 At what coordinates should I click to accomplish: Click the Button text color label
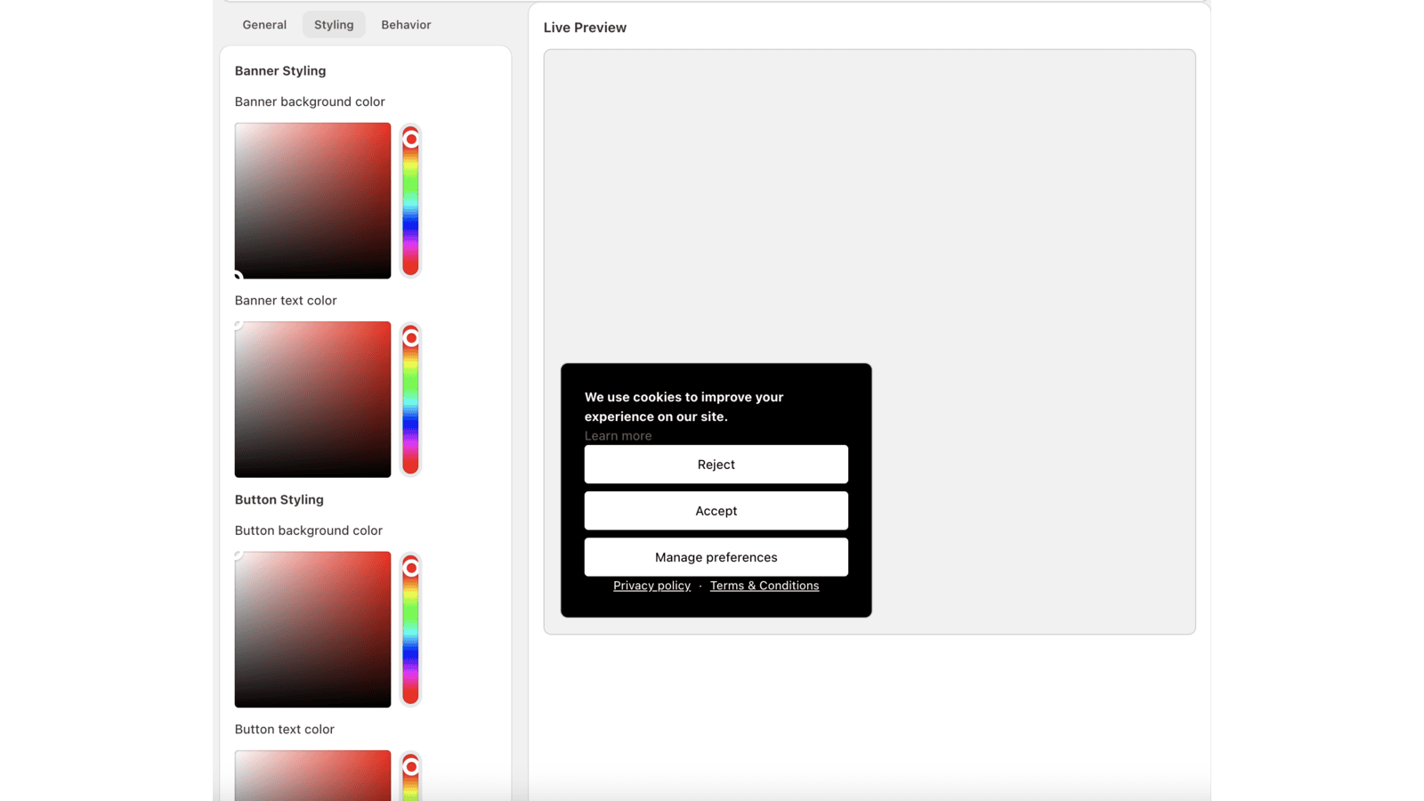pos(285,730)
